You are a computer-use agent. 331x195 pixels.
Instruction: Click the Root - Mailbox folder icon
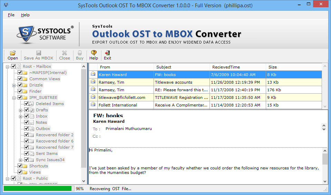(x=19, y=66)
